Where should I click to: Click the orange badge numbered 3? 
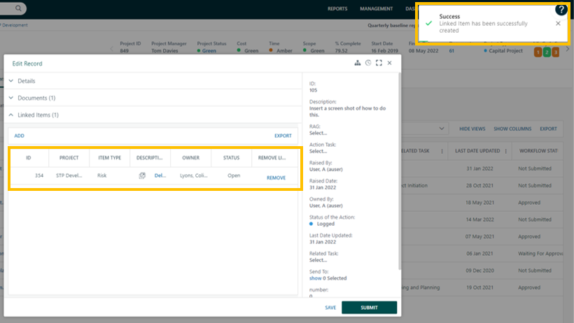coord(555,52)
